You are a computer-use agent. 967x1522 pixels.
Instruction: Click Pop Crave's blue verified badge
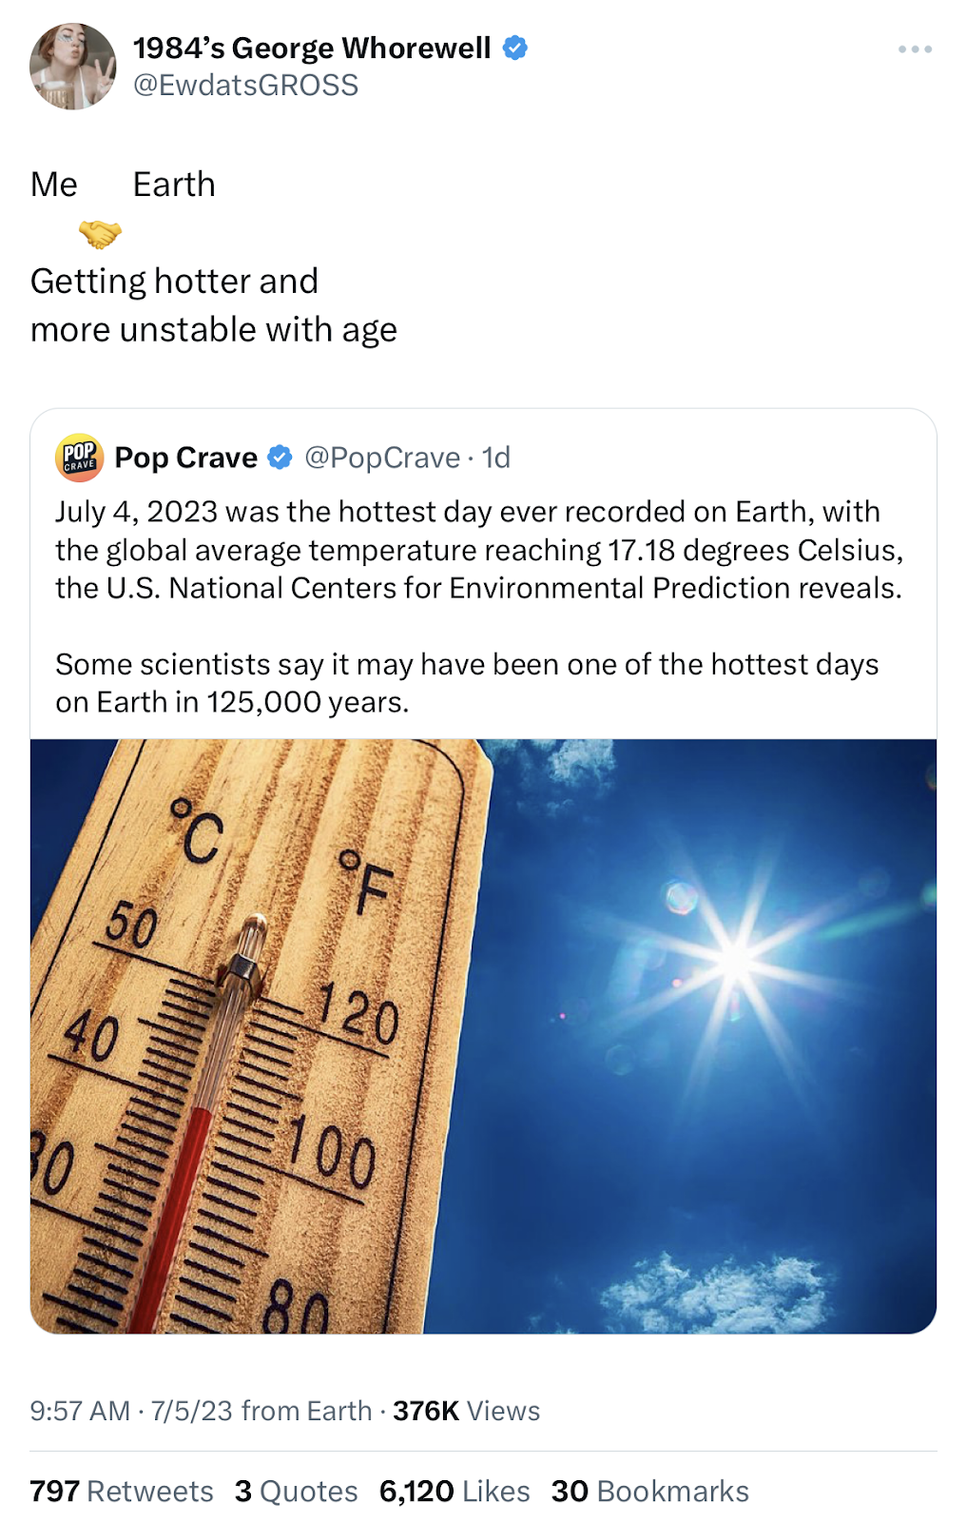point(280,459)
